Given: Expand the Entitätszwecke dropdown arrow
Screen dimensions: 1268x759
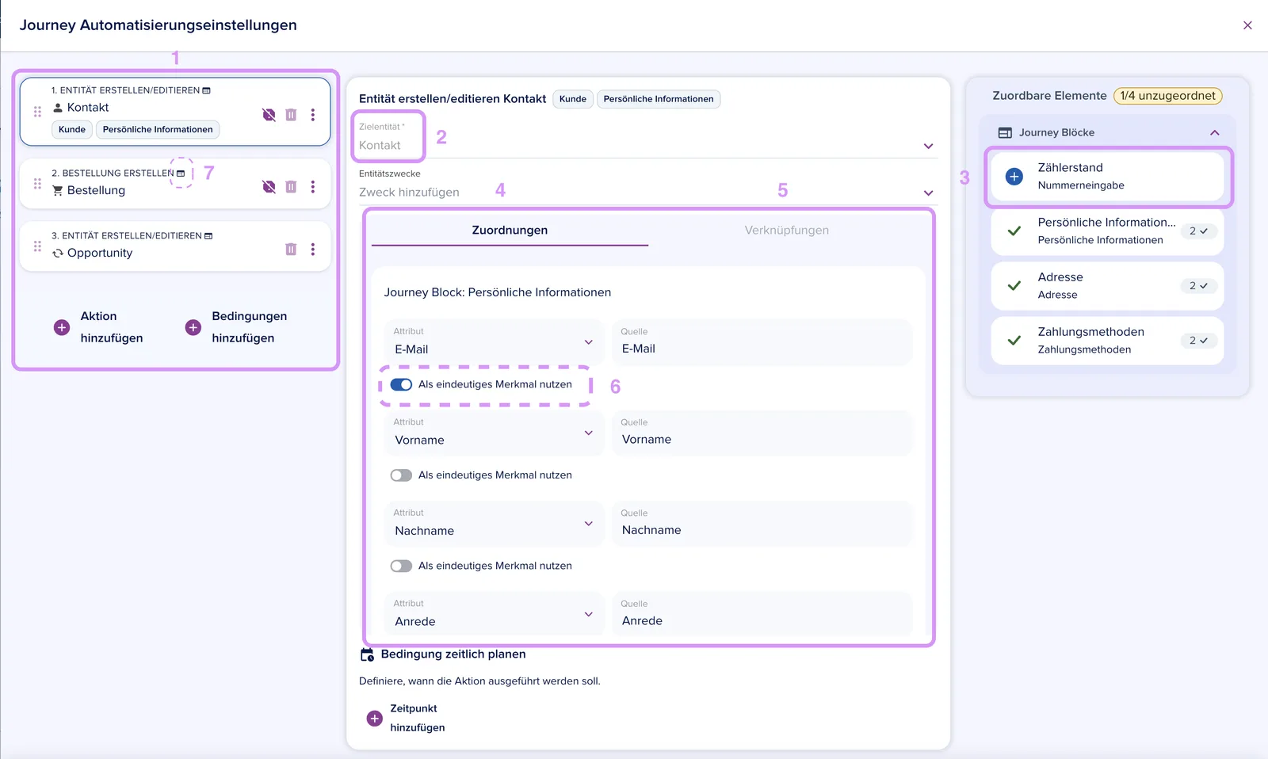Looking at the screenshot, I should (x=929, y=193).
